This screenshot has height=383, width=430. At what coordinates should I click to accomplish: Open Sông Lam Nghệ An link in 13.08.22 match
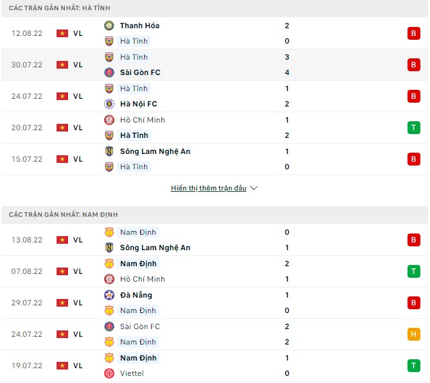pyautogui.click(x=155, y=248)
